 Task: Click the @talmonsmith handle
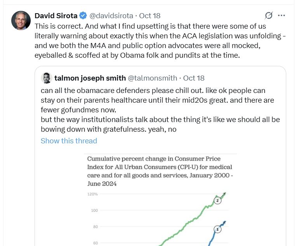tap(153, 78)
